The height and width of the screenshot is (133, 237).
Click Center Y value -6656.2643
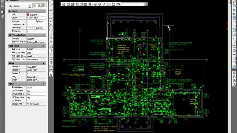36,70
